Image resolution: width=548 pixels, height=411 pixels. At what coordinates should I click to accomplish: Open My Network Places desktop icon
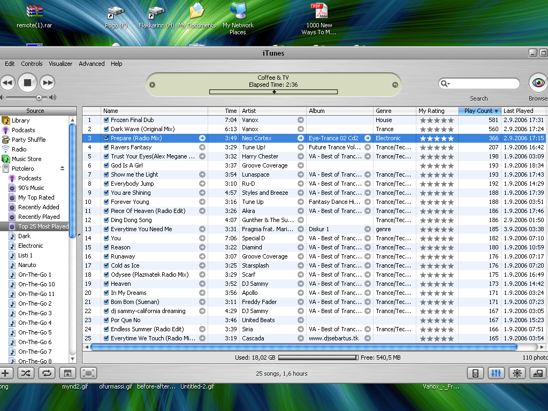pyautogui.click(x=238, y=18)
